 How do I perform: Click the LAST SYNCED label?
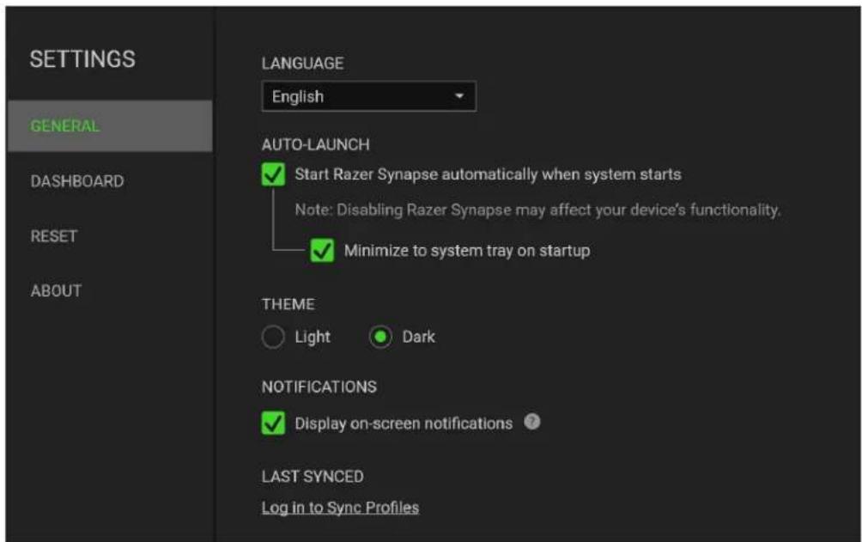[313, 477]
